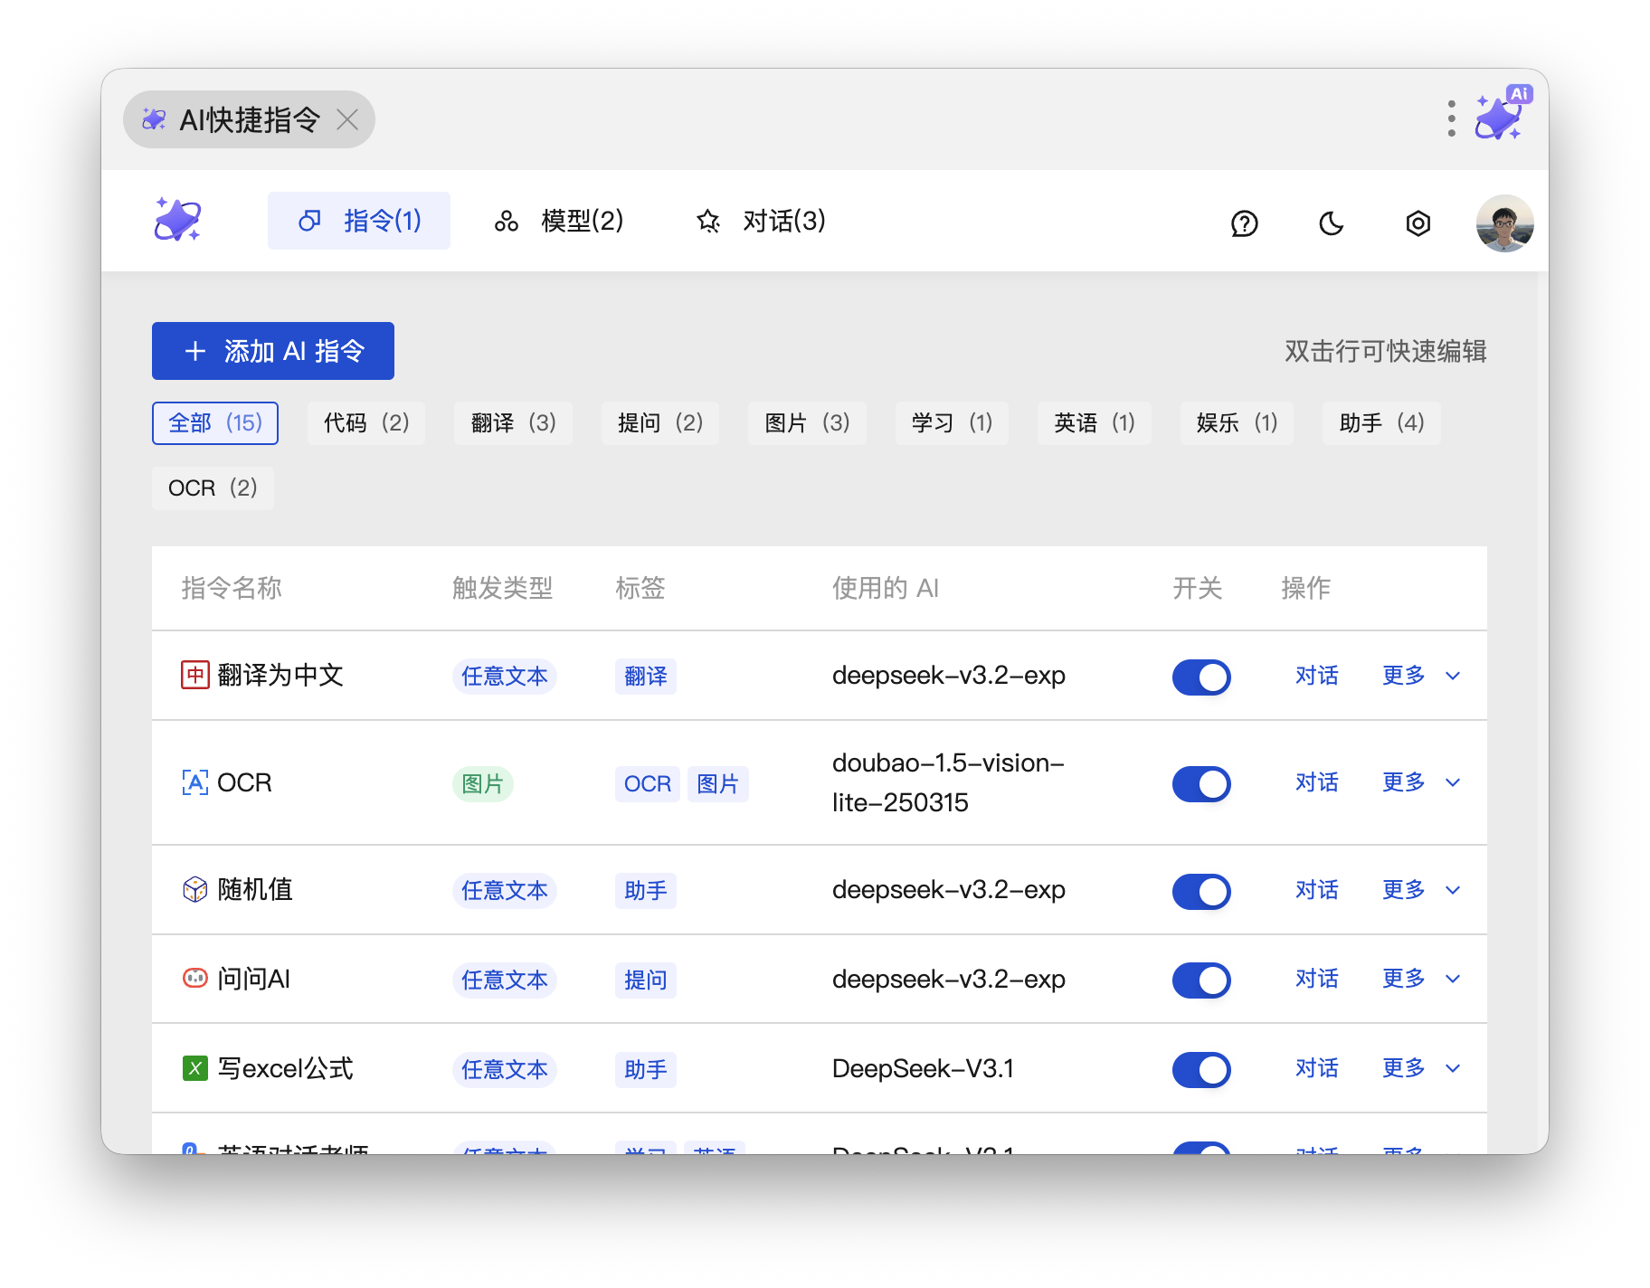Image resolution: width=1650 pixels, height=1288 pixels.
Task: Click the 翻译为中文 row icon
Action: pyautogui.click(x=194, y=675)
